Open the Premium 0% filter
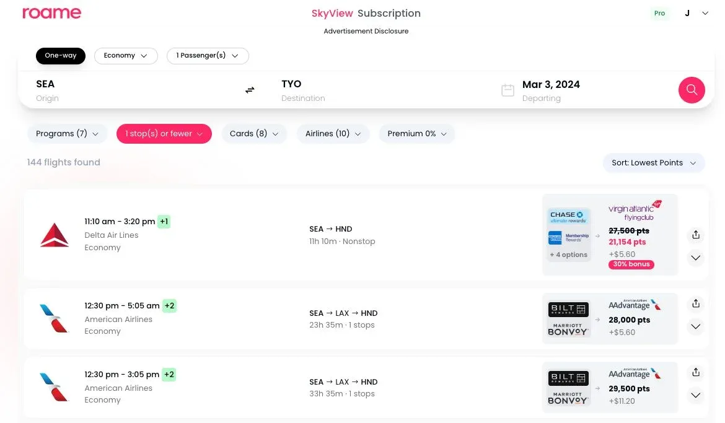 [417, 134]
